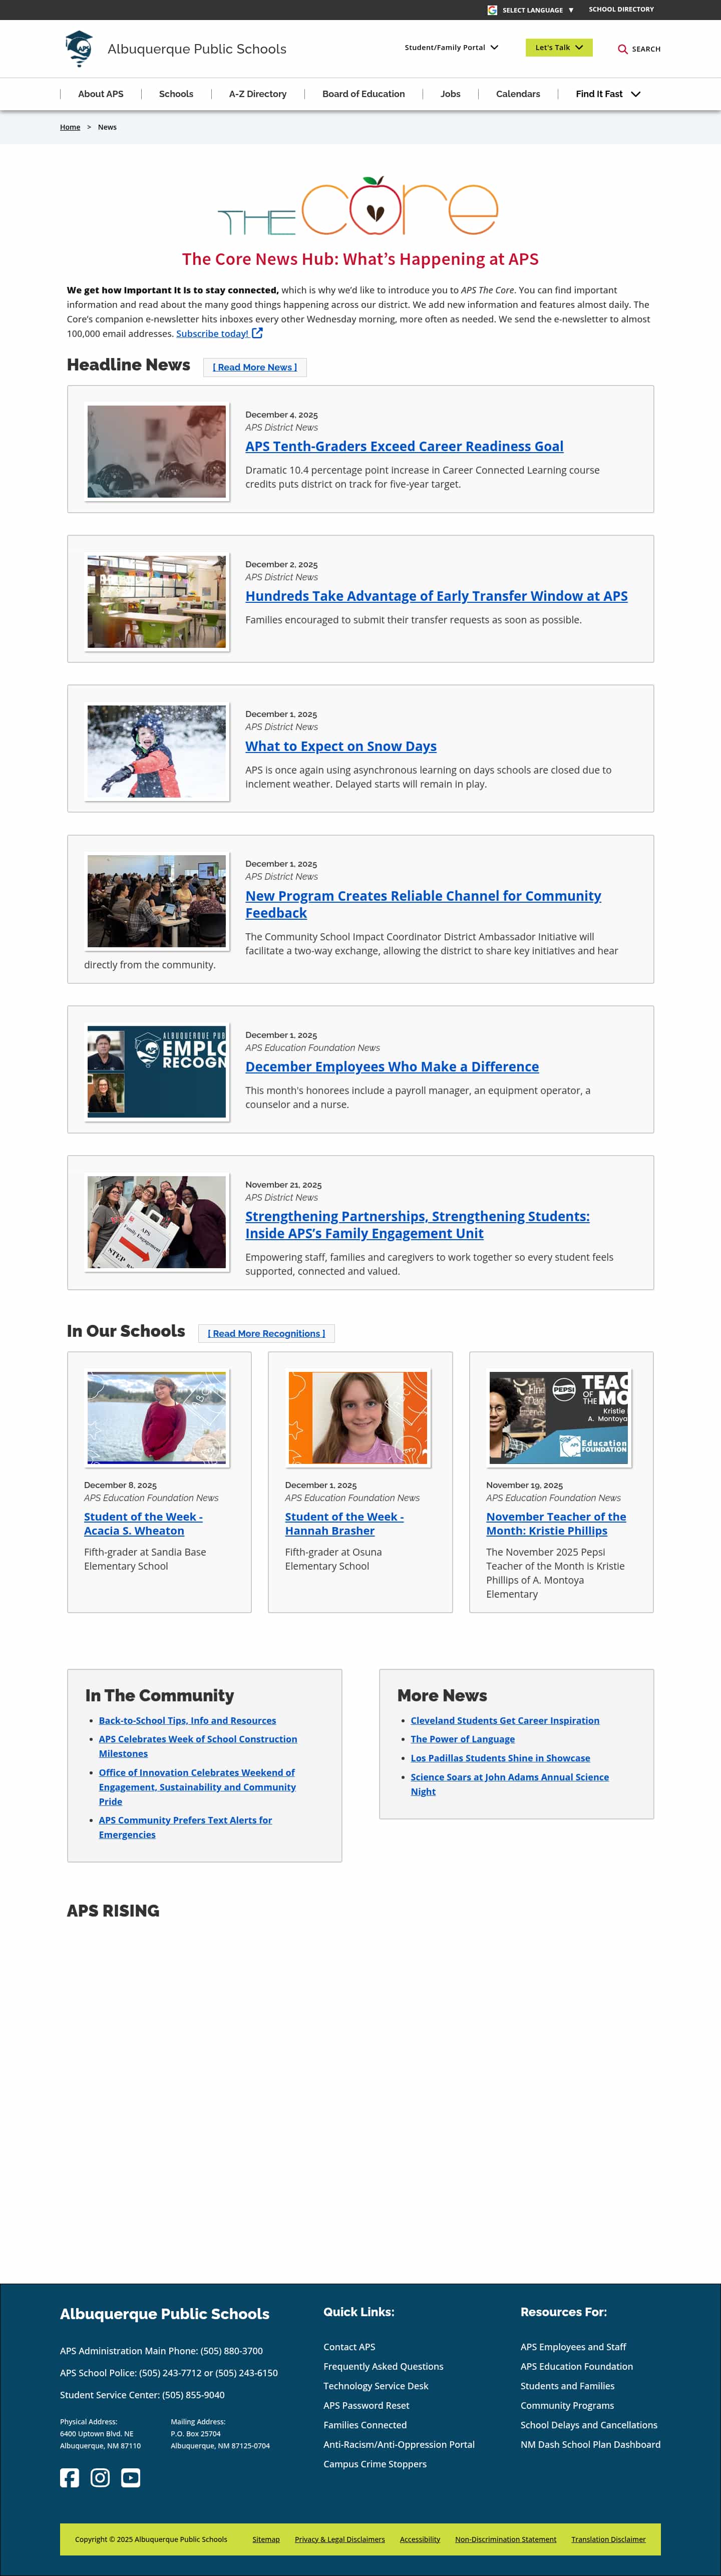Open Student of the Week Hannah Brasher
The image size is (721, 2576).
[344, 1524]
